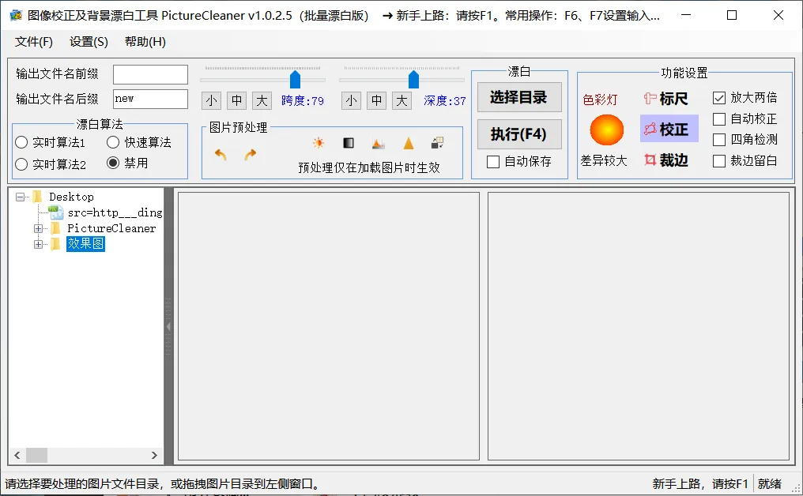
Task: Click the right result image preview pane
Action: point(639,326)
